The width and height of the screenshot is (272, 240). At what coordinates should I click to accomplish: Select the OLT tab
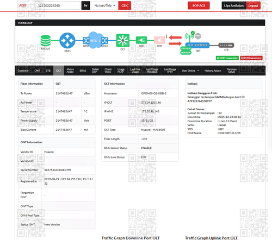pyautogui.click(x=59, y=71)
